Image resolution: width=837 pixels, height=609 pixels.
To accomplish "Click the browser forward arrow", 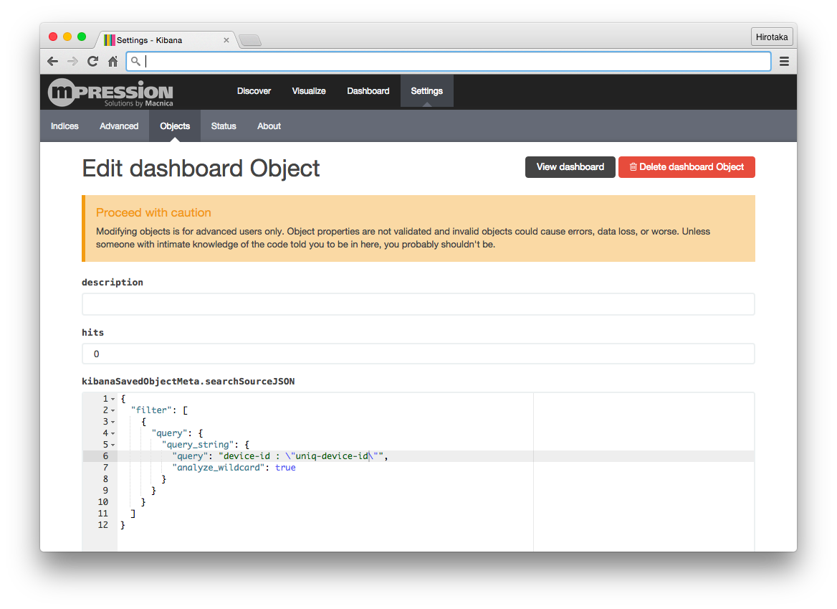I will click(x=72, y=62).
